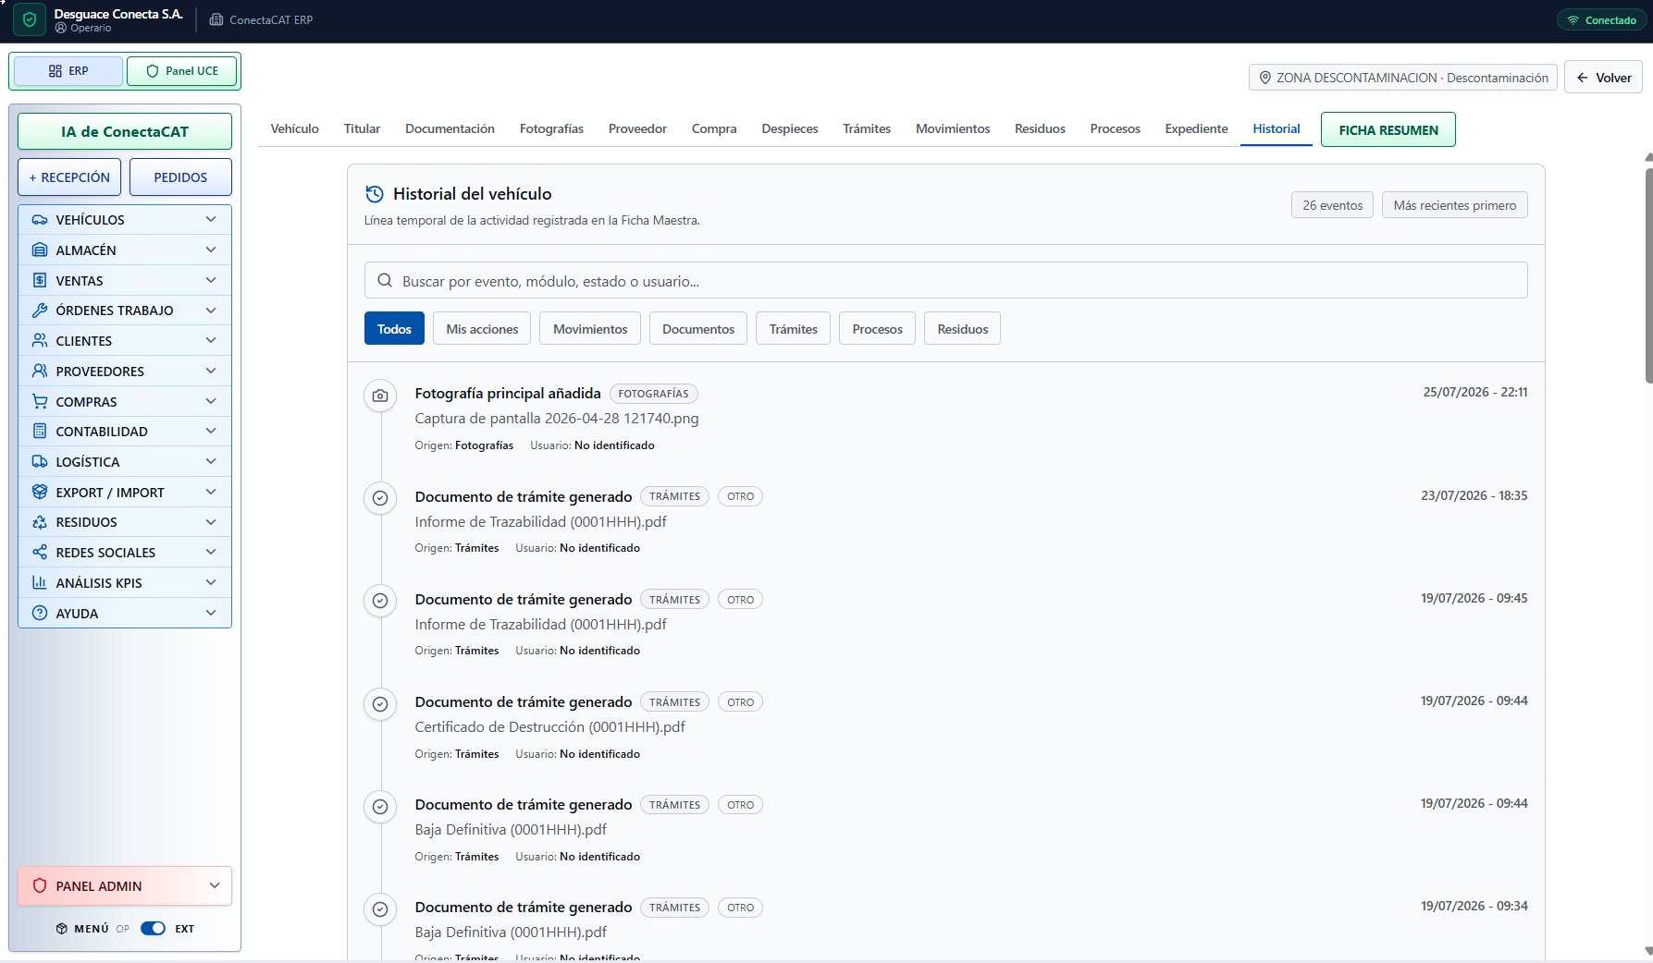
Task: Expand the ALMACÉN menu chevron
Action: [x=211, y=250]
